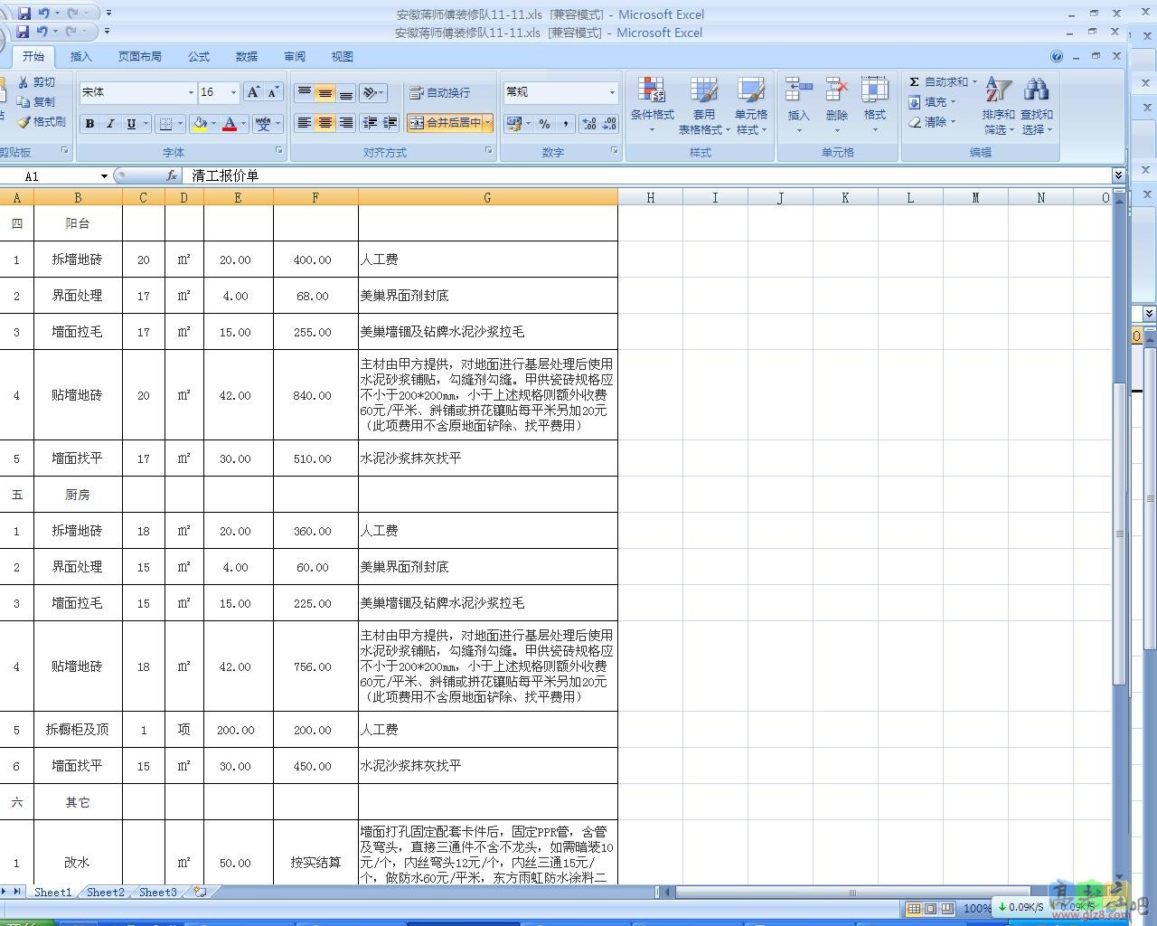The width and height of the screenshot is (1157, 926).
Task: Click the Conditional Formatting (条件格式) icon
Action: (652, 92)
